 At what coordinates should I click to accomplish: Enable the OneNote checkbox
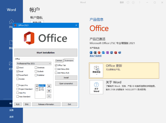tap(36, 68)
